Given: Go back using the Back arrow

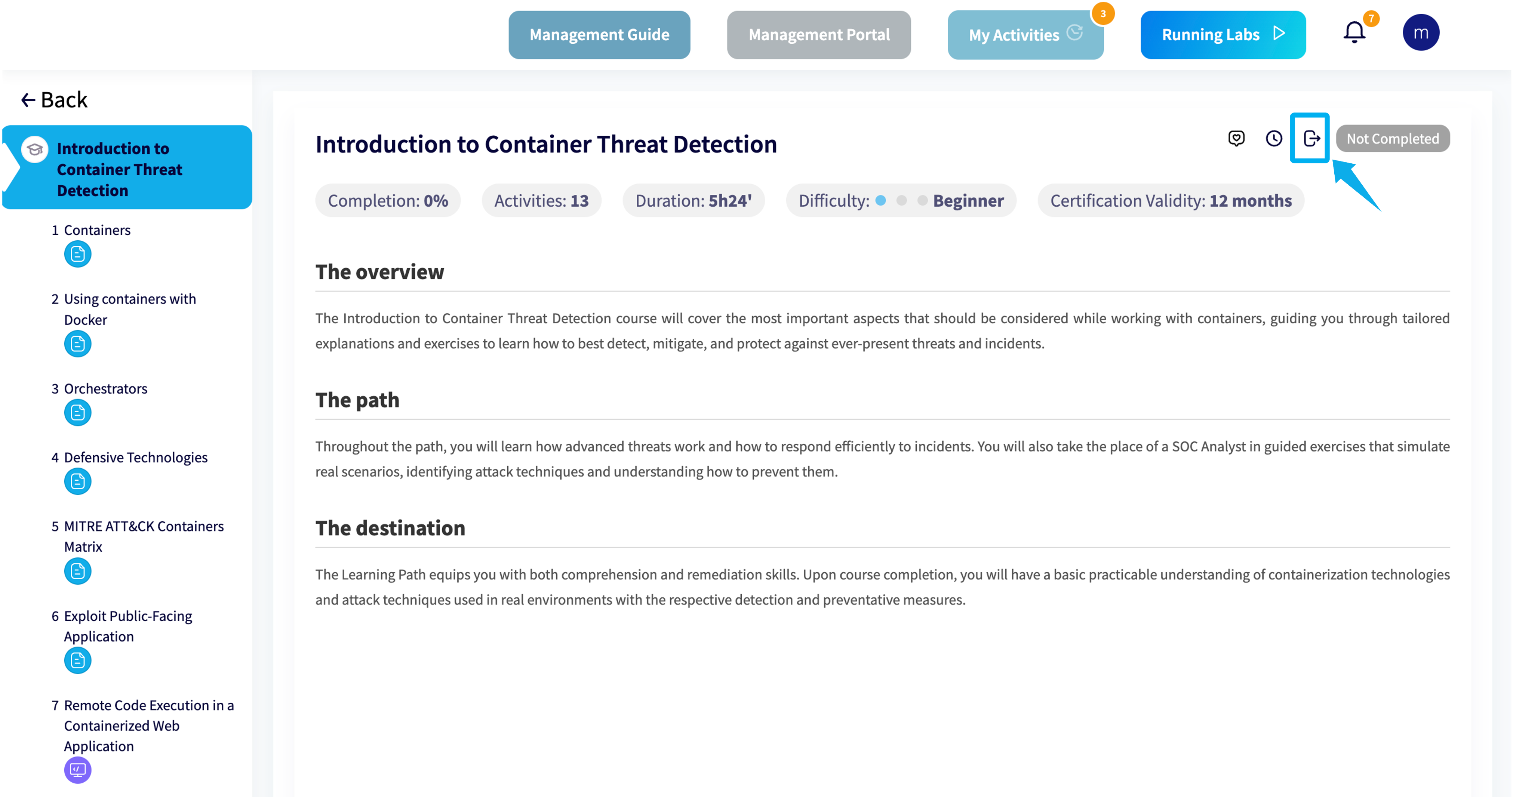Looking at the screenshot, I should [x=54, y=100].
